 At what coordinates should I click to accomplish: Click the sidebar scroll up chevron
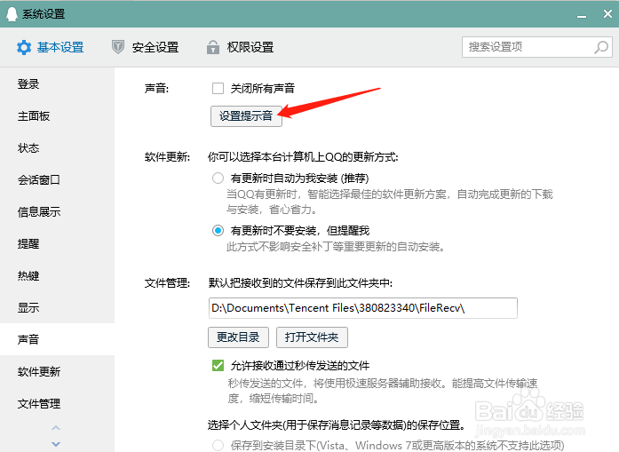click(56, 427)
